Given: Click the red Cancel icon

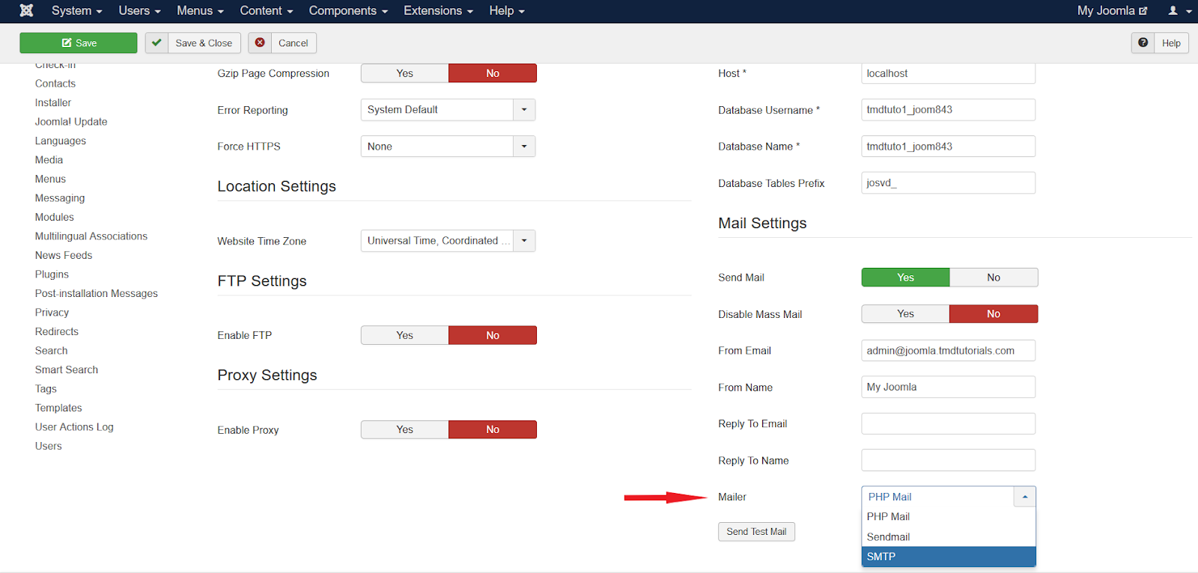Looking at the screenshot, I should [x=260, y=43].
